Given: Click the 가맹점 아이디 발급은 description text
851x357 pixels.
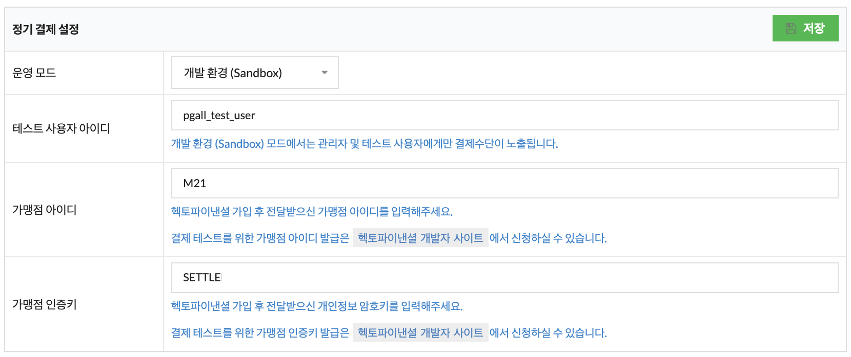Looking at the screenshot, I should 260,238.
